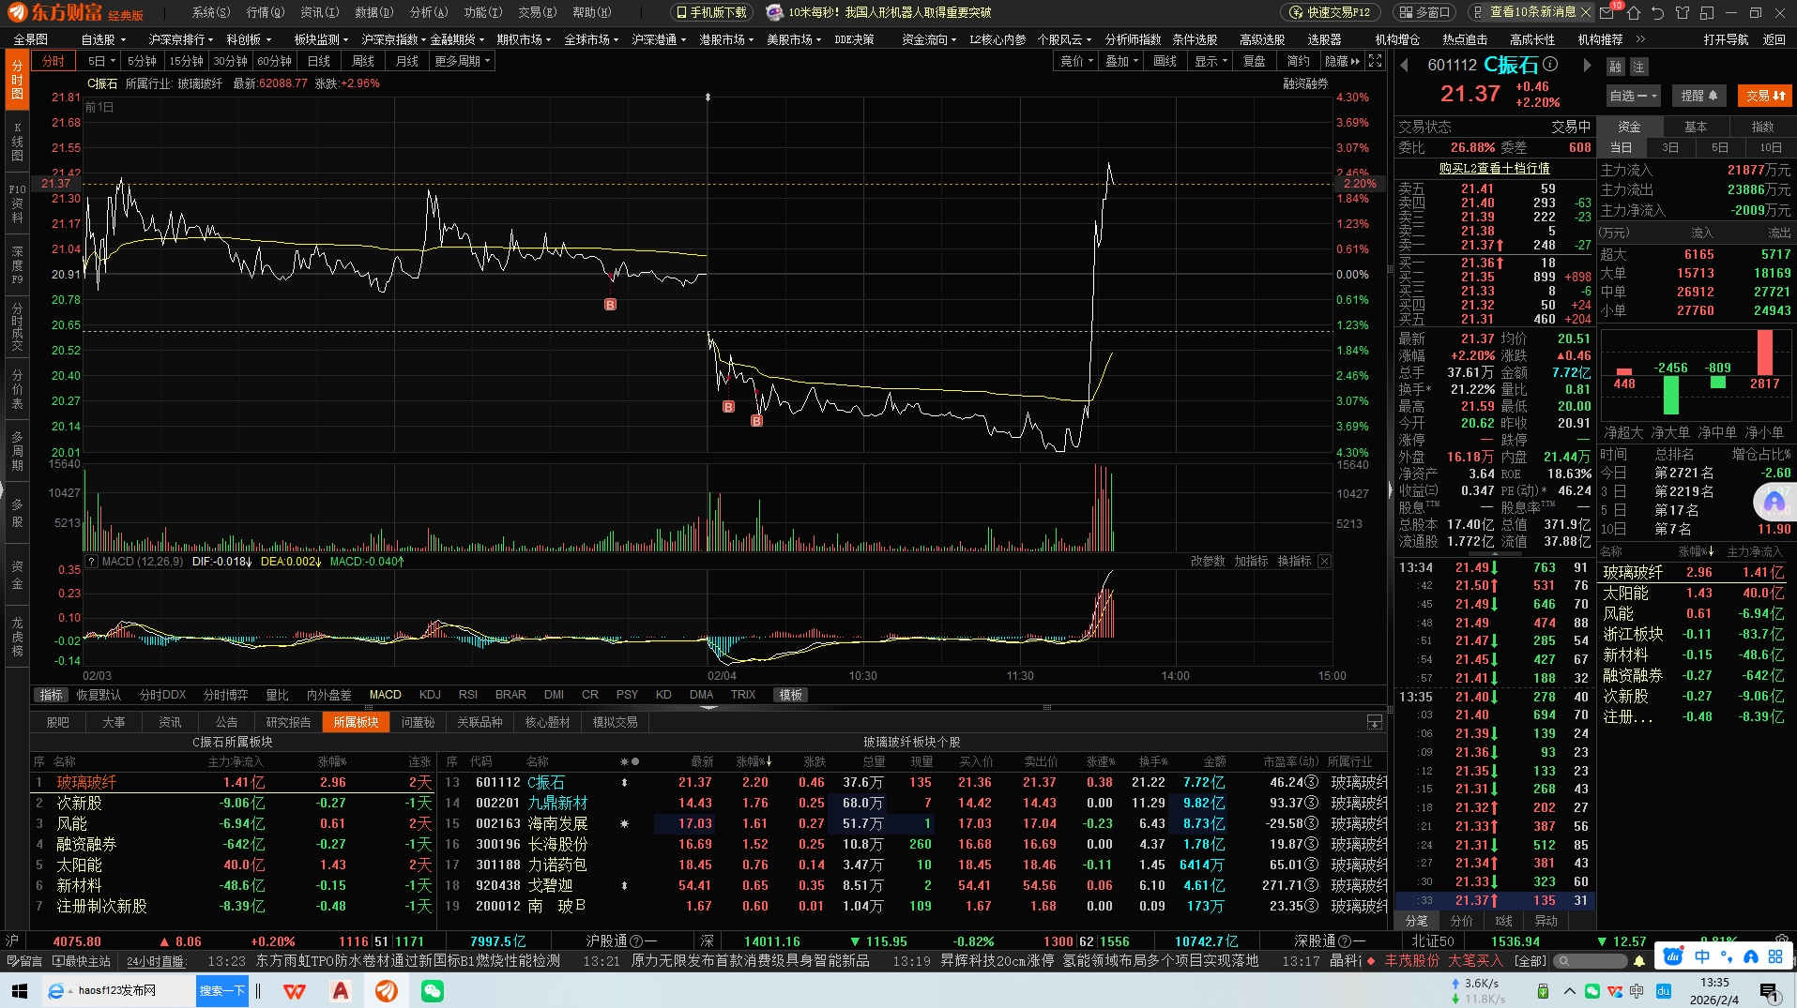Expand the 沪深京排行 menu
Screen dimensions: 1797x1008
[x=180, y=39]
